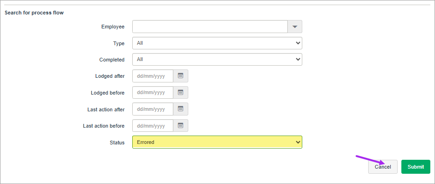
Task: Open the Completed dropdown
Action: [x=217, y=59]
